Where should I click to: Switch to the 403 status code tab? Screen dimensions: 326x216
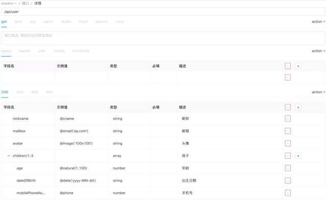[19, 92]
